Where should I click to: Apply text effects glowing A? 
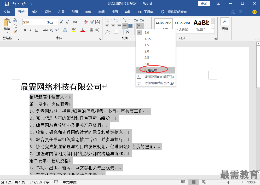coord(65,30)
